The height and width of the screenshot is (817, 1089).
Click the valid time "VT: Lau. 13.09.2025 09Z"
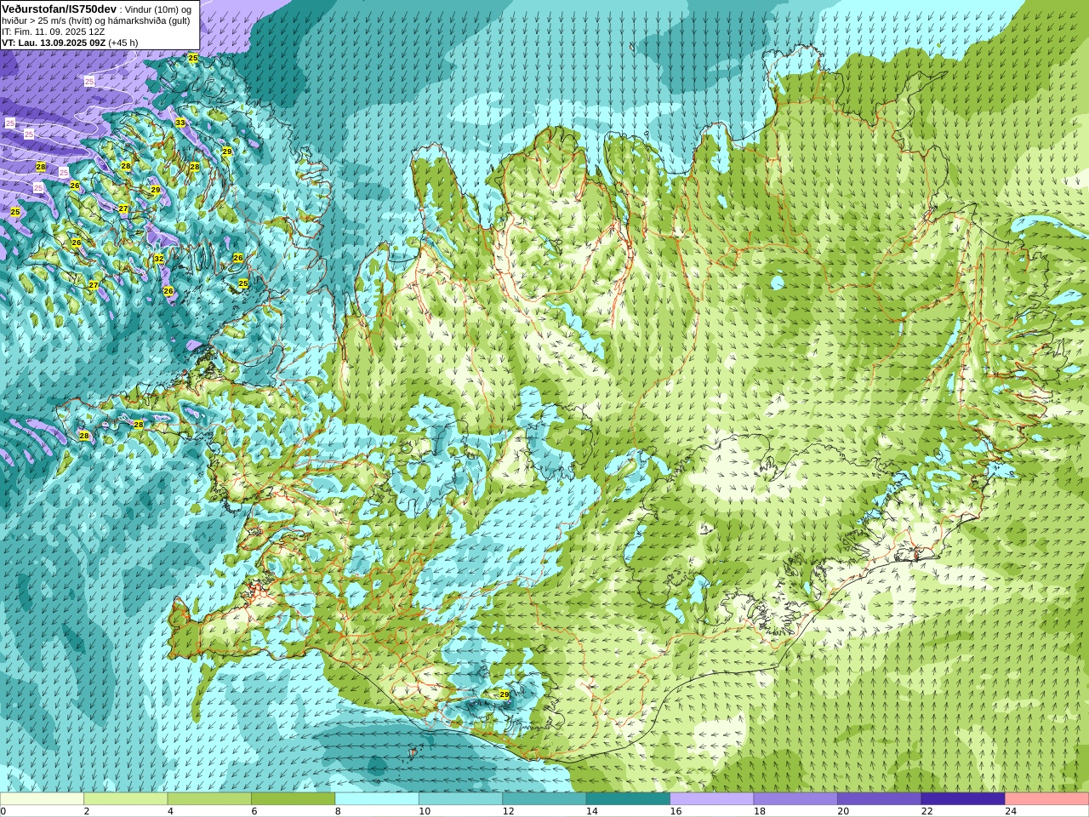[54, 43]
